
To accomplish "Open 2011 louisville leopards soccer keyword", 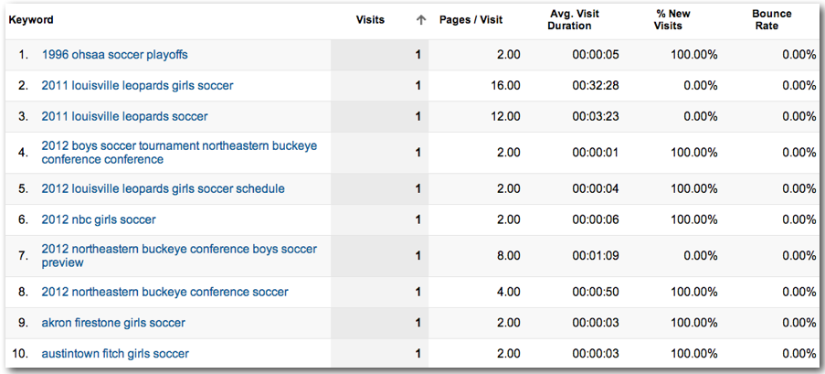I will pyautogui.click(x=124, y=116).
